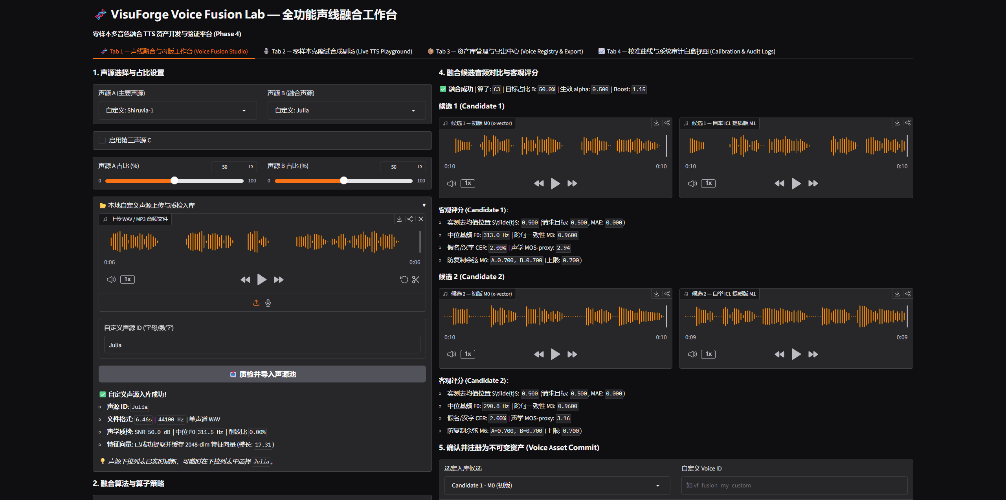Switch to Tab 3 Voice Registry & Export

click(505, 51)
